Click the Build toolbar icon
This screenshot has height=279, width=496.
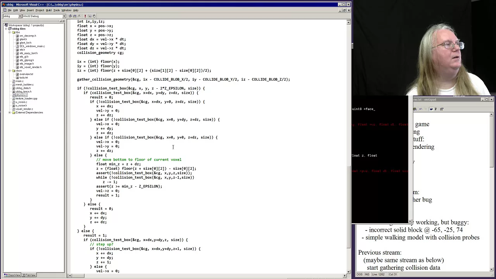pyautogui.click(x=75, y=16)
